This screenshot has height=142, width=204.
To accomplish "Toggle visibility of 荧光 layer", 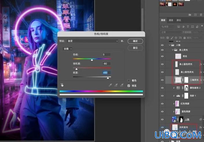I will [162, 56].
